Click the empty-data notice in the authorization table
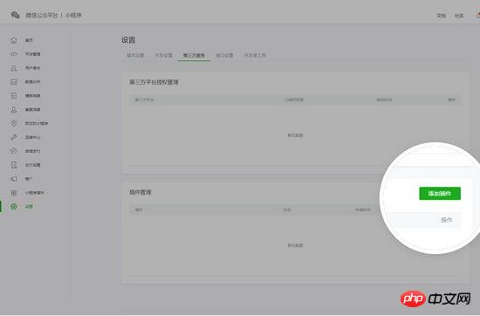The image size is (480, 316). (x=295, y=135)
